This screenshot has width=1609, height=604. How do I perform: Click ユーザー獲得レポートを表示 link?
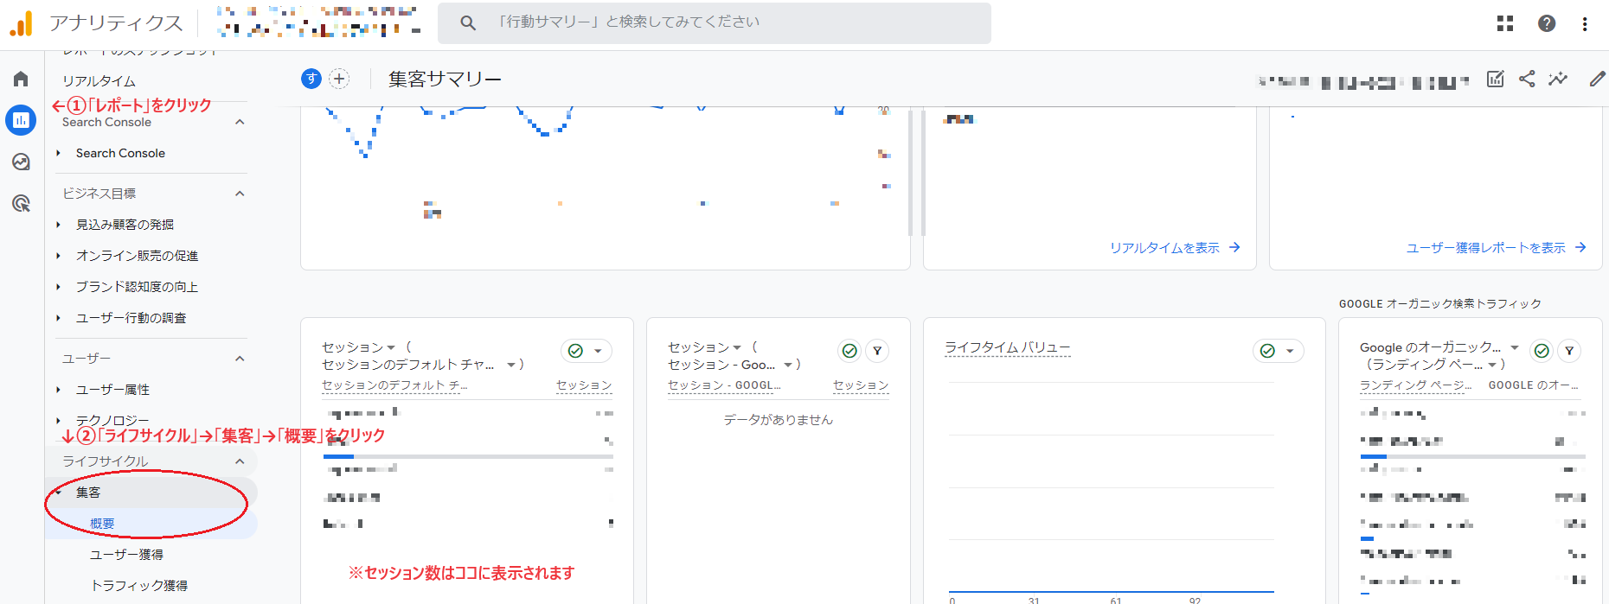(1497, 248)
